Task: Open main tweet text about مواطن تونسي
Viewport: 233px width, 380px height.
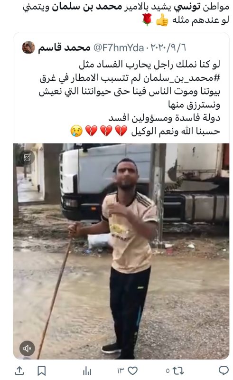Action: tap(126, 14)
